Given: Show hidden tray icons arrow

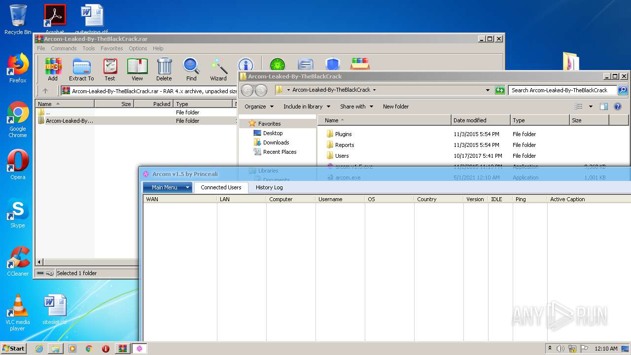Looking at the screenshot, I should [x=550, y=349].
